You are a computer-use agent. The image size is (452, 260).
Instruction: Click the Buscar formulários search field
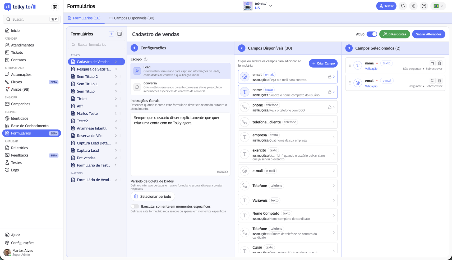click(96, 45)
